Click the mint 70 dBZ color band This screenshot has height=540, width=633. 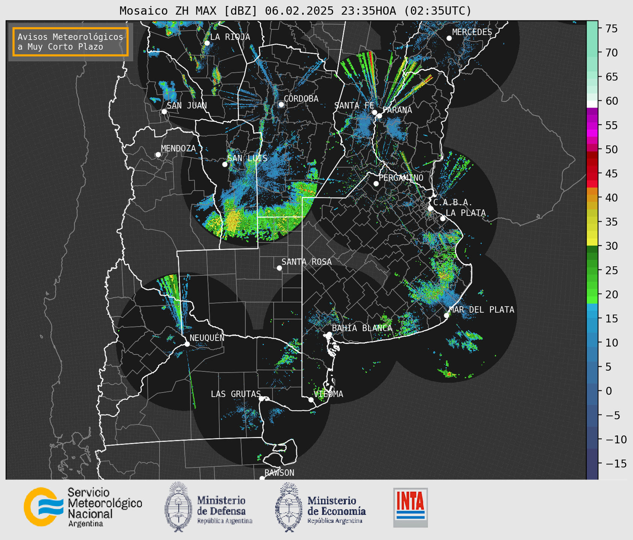[592, 53]
